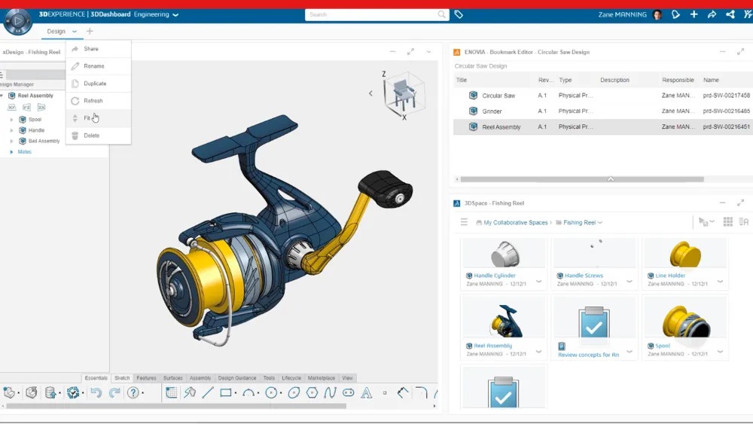
Task: Expand the Bail Assembly tree node
Action: tap(11, 141)
